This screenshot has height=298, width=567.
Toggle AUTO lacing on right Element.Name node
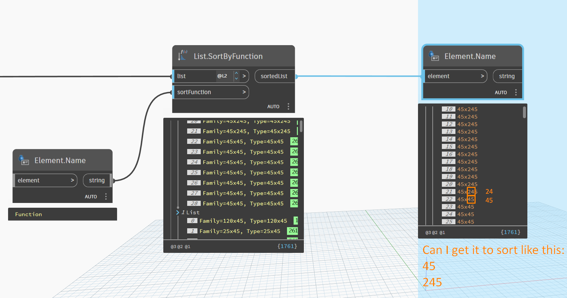tap(501, 92)
